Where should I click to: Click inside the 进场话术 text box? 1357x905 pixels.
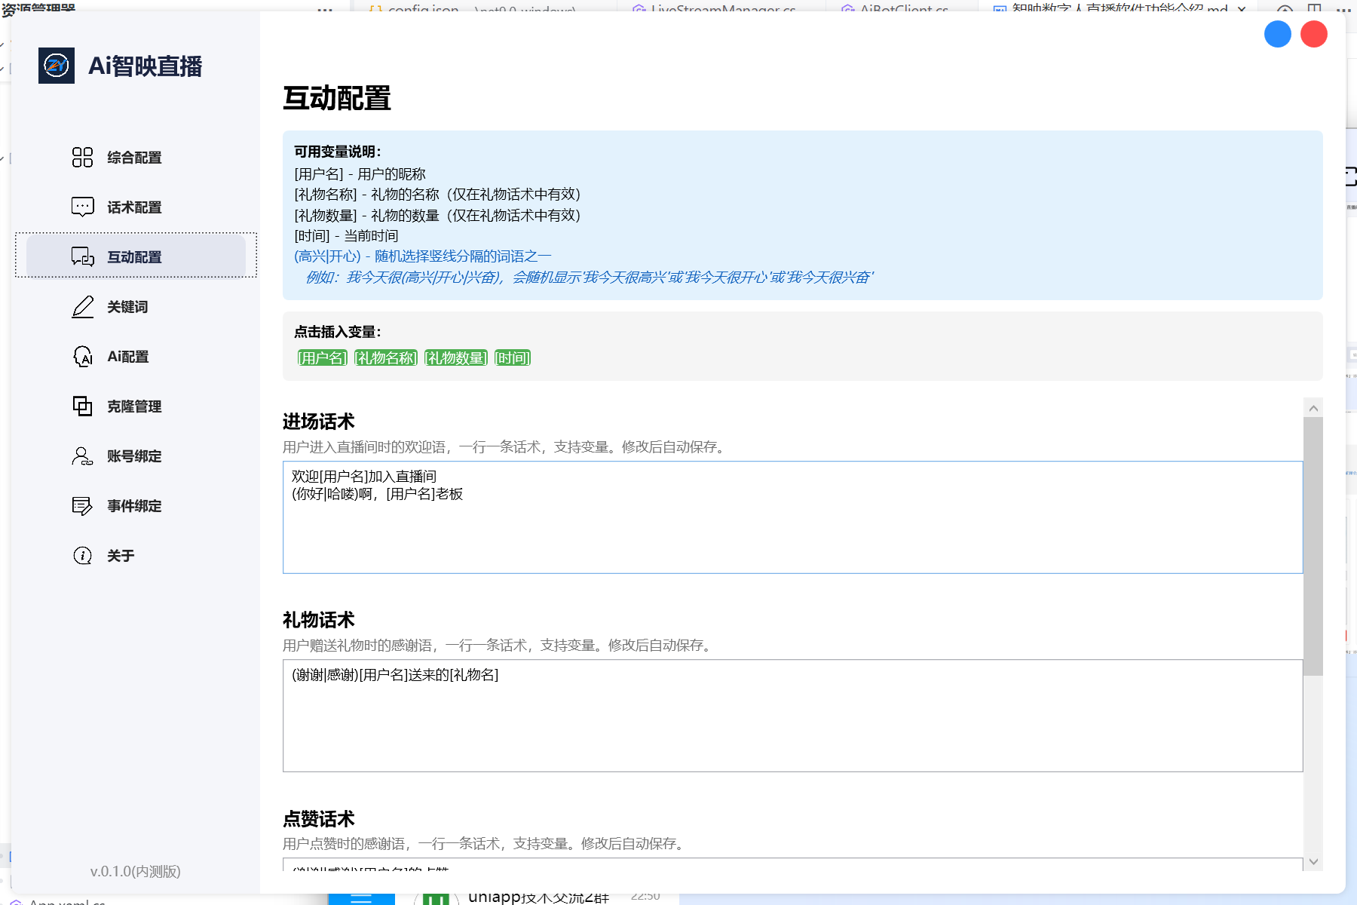792,517
